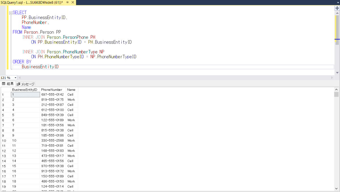340x192 pixels.
Task: Select phone number 849-555-0139
Action: [x=53, y=115]
